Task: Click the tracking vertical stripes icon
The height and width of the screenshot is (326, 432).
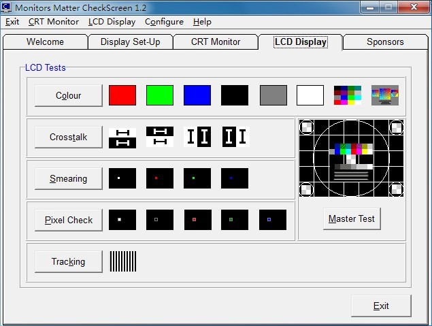Action: pos(123,261)
